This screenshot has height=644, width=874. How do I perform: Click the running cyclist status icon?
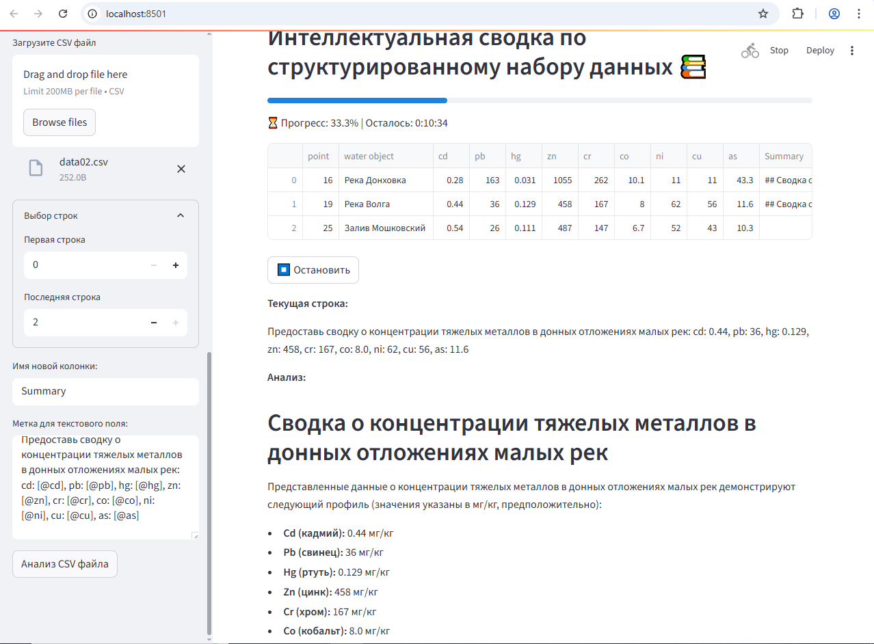(750, 51)
